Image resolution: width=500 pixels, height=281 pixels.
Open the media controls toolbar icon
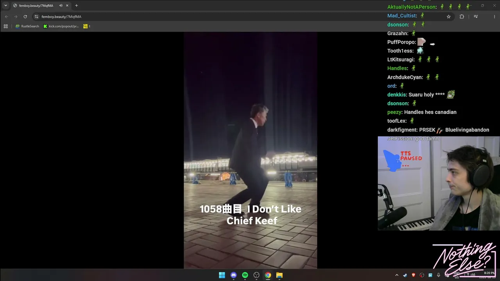pos(476,16)
